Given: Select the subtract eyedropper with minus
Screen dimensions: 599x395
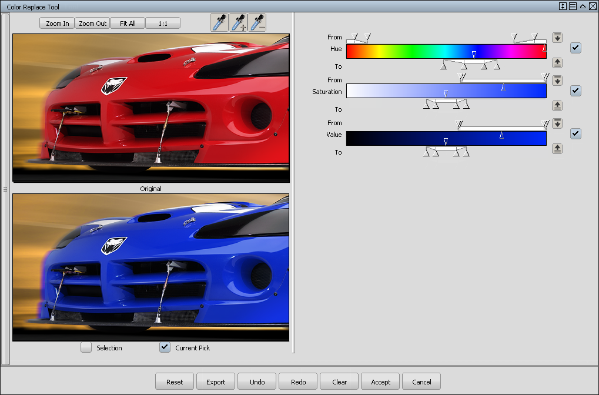Looking at the screenshot, I should 257,23.
